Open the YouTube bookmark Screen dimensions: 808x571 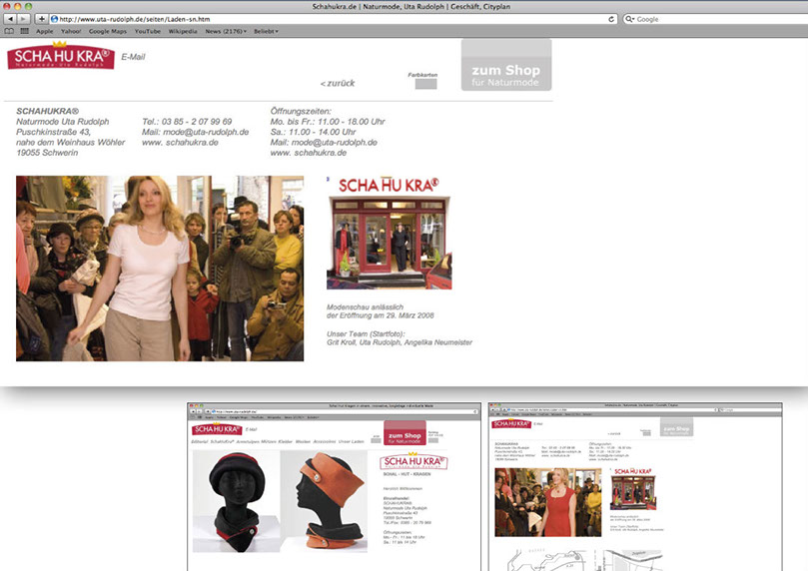[148, 32]
